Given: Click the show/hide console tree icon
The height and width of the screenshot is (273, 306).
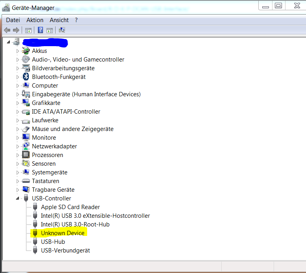Looking at the screenshot, I should click(x=28, y=30).
